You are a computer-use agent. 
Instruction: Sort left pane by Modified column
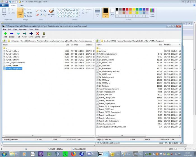pos(74,45)
